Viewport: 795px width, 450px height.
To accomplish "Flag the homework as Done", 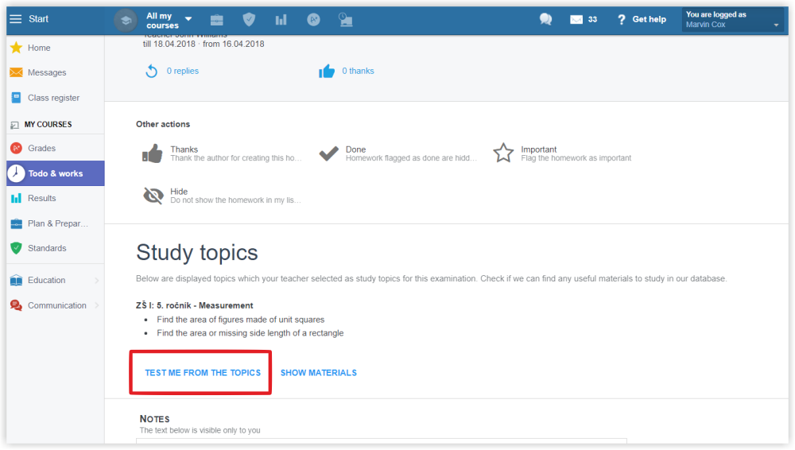I will tap(328, 153).
